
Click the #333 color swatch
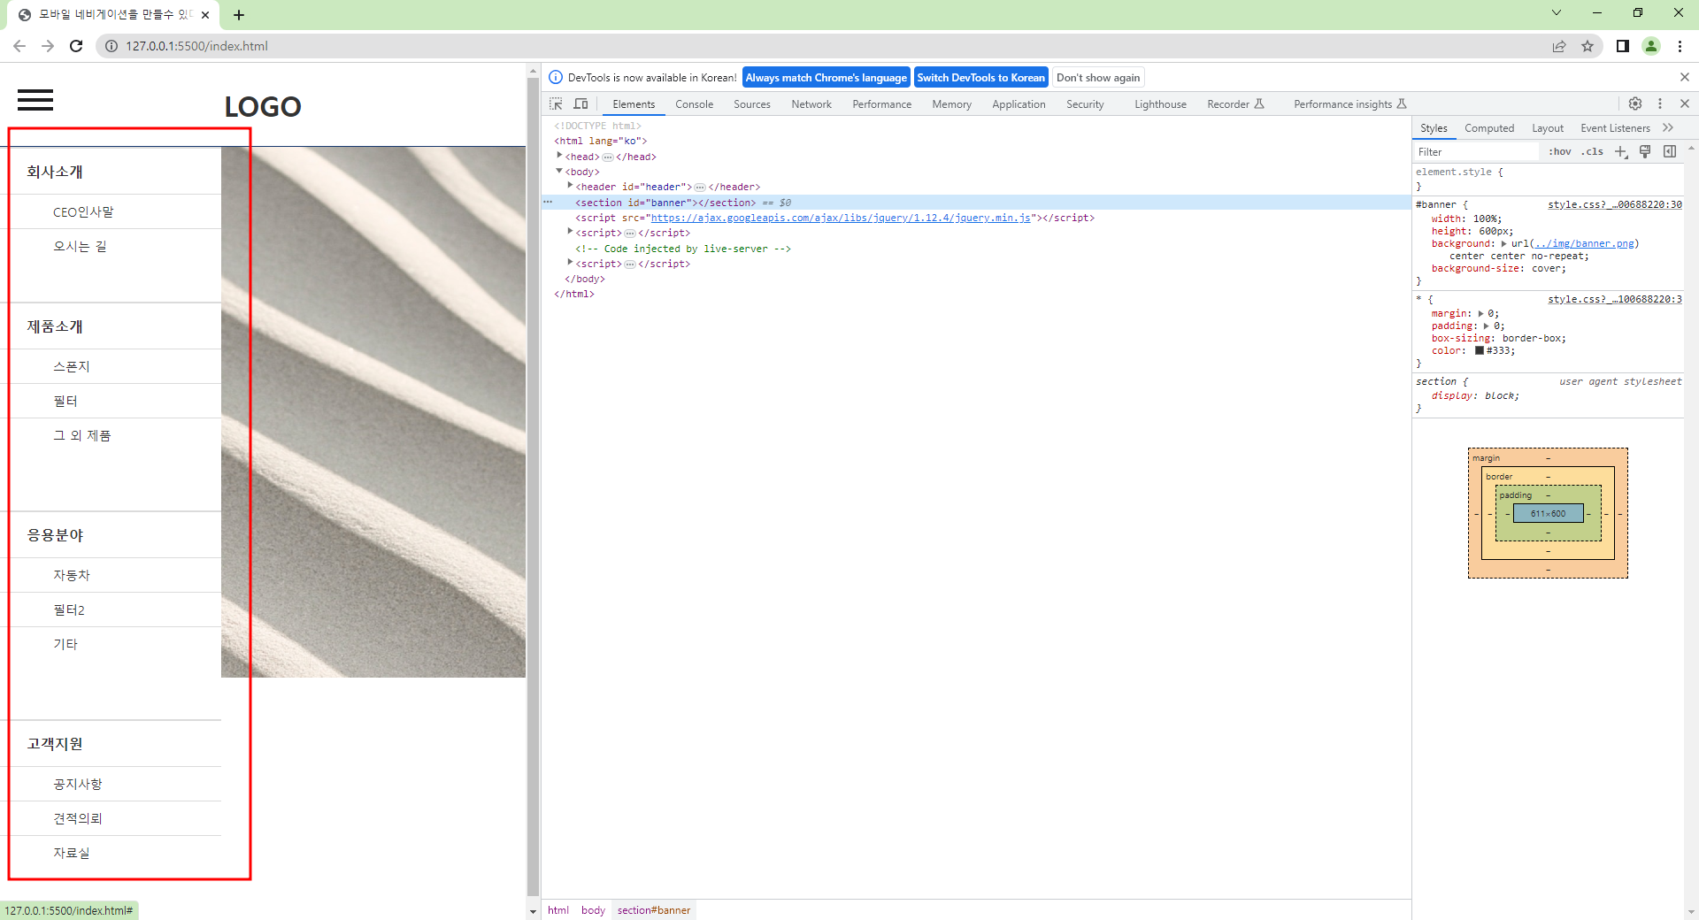[1480, 351]
